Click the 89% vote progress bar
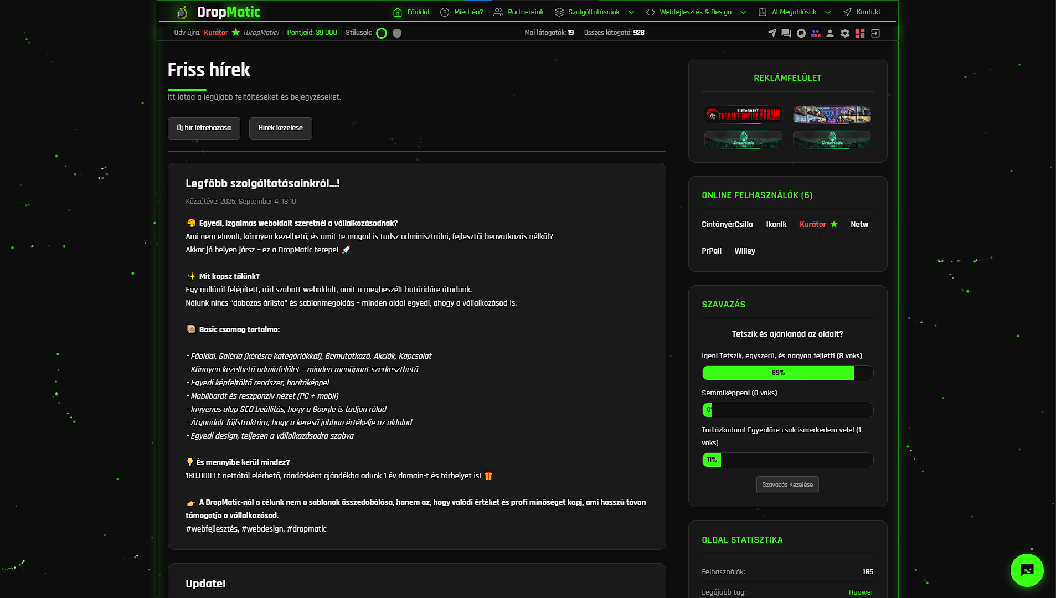Image resolution: width=1056 pixels, height=598 pixels. [787, 373]
